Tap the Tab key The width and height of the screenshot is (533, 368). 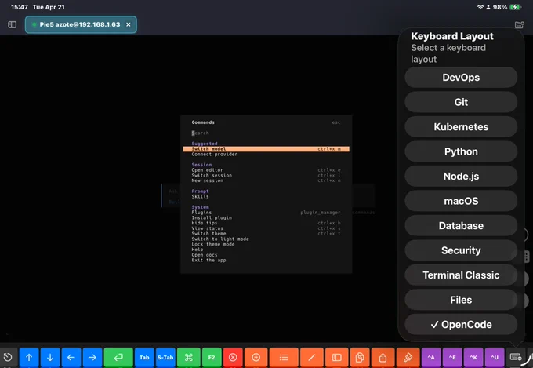144,358
